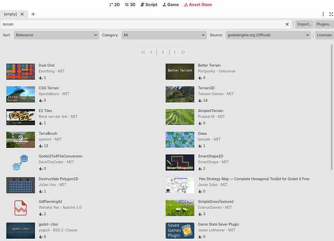
Task: Open the Gaea asset thumbnail
Action: click(180, 140)
